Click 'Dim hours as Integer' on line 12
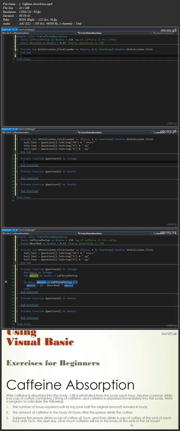The height and width of the screenshot is (431, 180). coord(38,272)
